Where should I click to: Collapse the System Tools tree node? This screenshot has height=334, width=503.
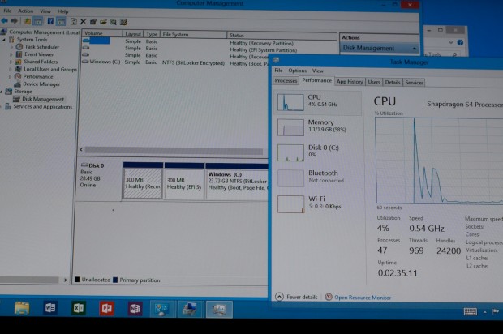(x=4, y=40)
